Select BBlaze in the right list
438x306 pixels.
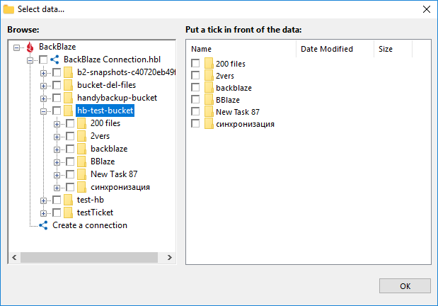(x=228, y=100)
